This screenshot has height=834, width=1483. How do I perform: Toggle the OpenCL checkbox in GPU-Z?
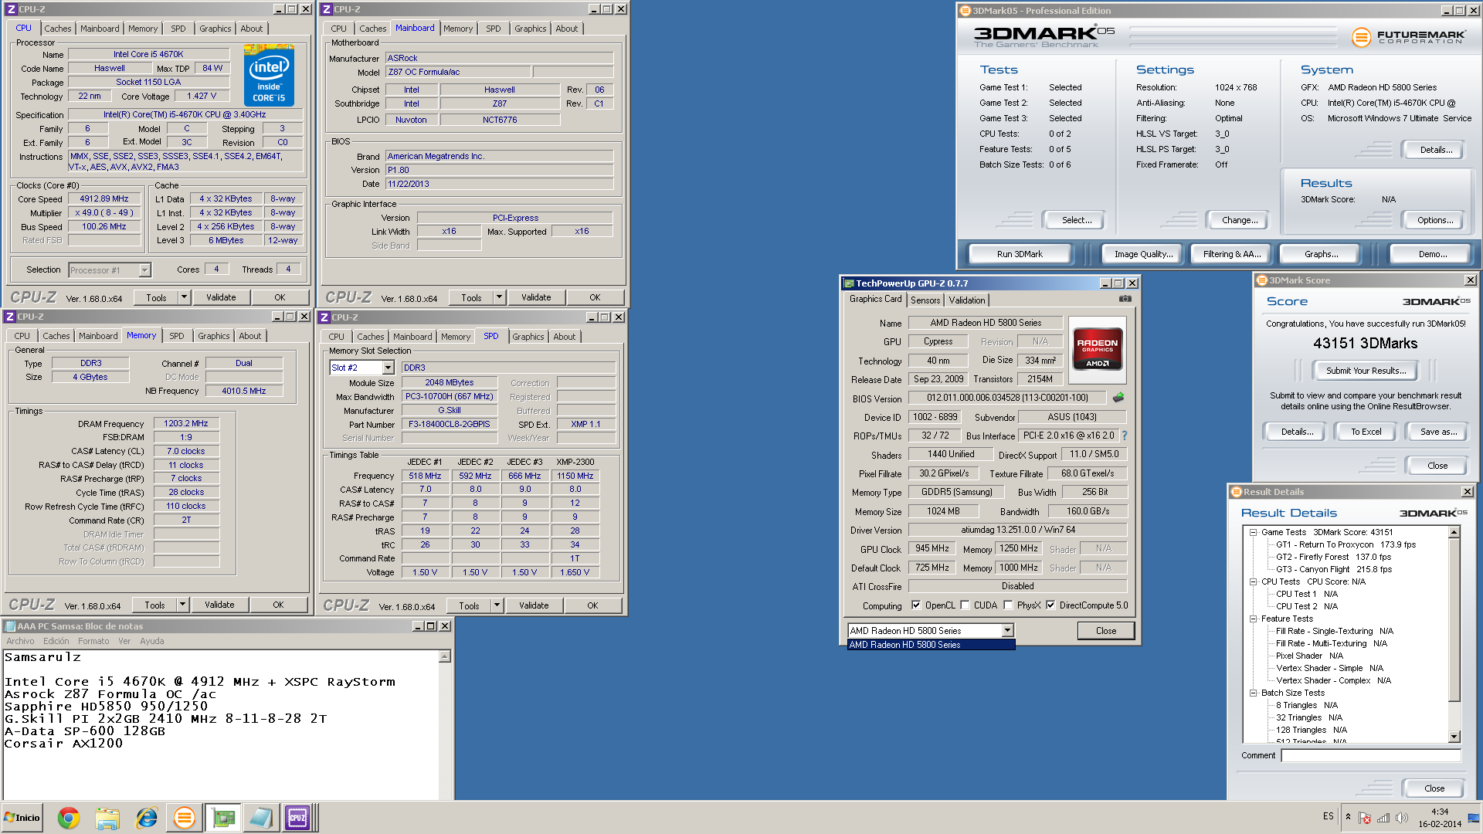pos(916,605)
